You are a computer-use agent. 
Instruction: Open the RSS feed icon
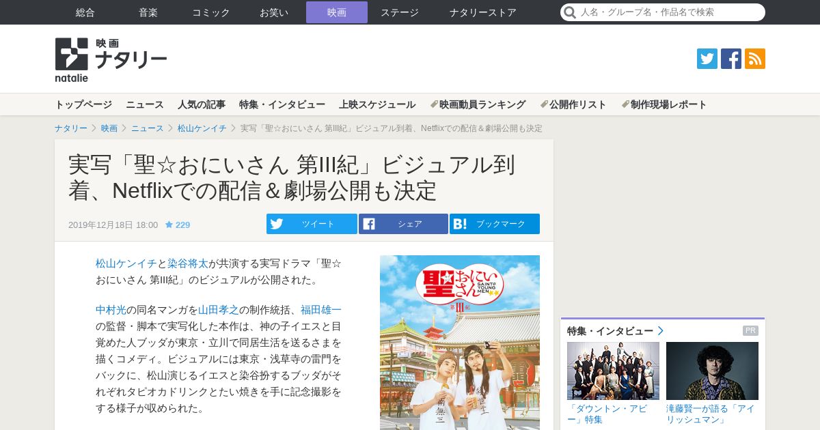click(x=755, y=59)
